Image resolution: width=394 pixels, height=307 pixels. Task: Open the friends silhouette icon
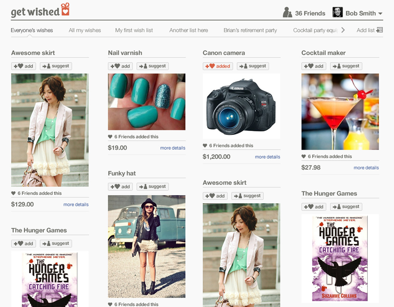(287, 12)
